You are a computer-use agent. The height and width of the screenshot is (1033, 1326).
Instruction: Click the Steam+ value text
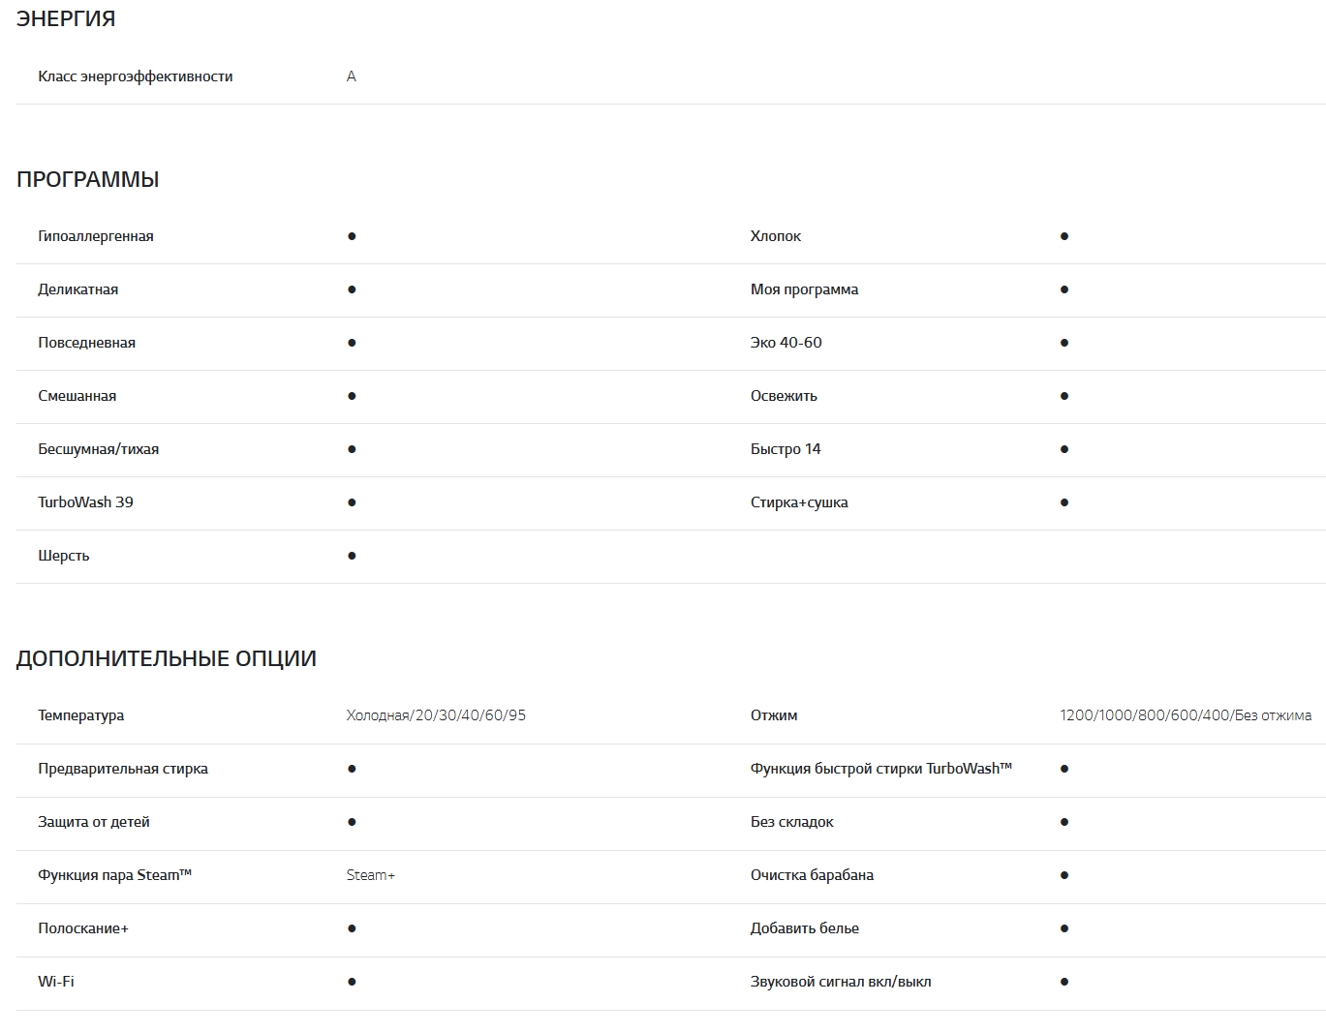371,875
